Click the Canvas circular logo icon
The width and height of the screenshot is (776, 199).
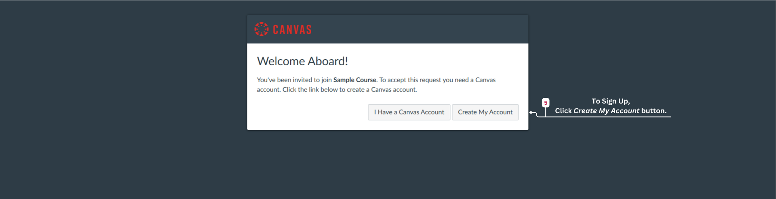261,29
